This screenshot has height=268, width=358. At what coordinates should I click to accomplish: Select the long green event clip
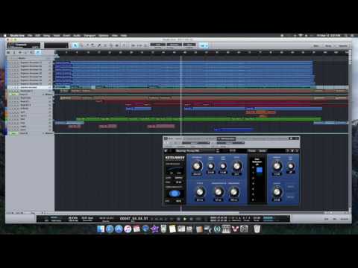199,119
